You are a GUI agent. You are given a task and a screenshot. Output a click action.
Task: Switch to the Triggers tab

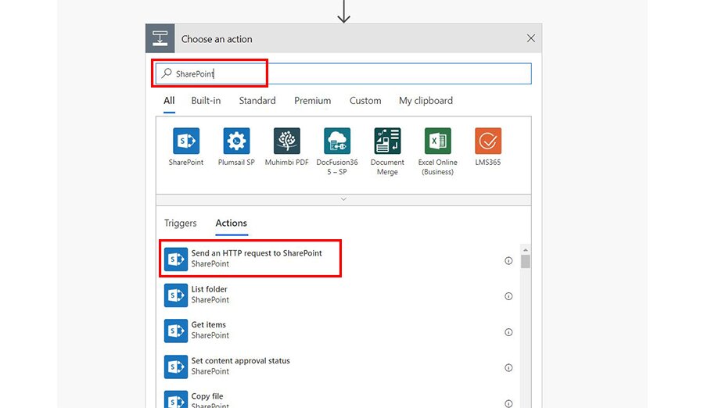click(180, 223)
